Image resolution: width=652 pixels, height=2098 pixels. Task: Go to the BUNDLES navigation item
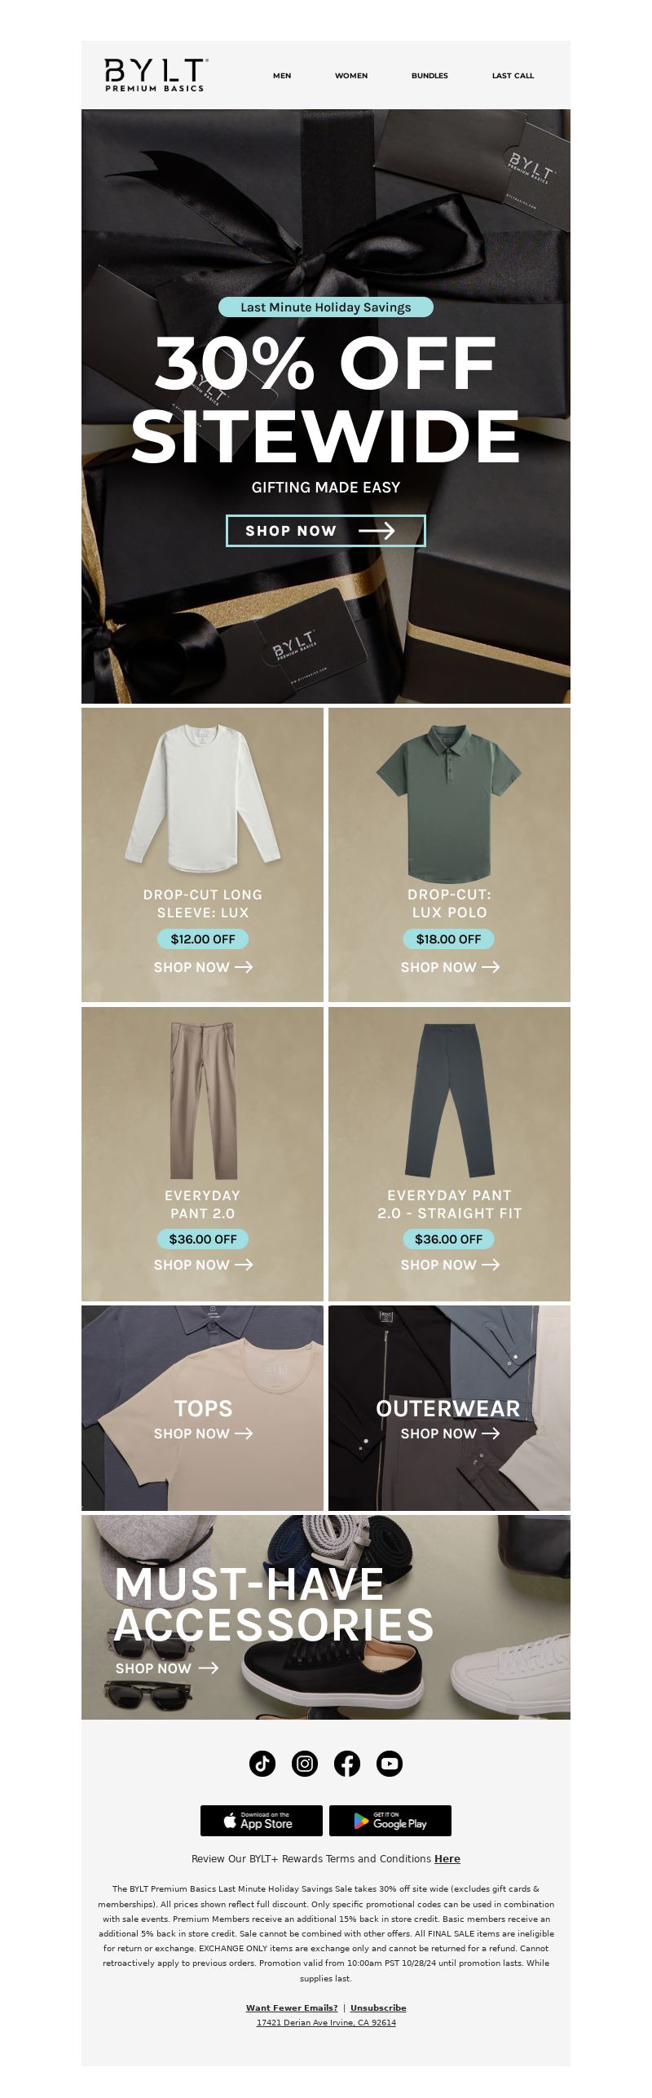430,76
